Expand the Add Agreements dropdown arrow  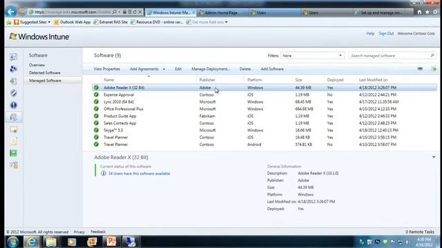[164, 69]
